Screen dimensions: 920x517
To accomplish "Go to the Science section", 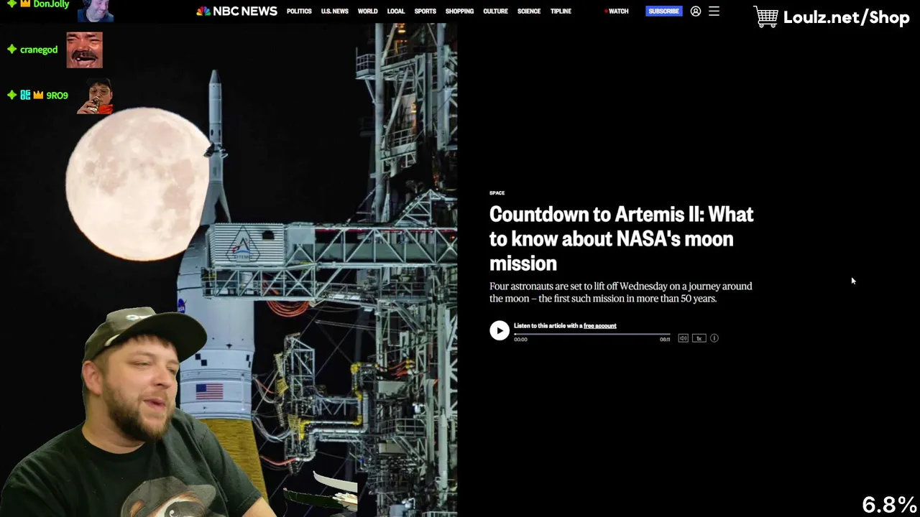I will (x=529, y=11).
